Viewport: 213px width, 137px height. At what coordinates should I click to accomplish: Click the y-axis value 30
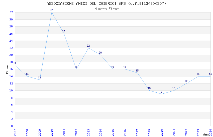point(11,19)
